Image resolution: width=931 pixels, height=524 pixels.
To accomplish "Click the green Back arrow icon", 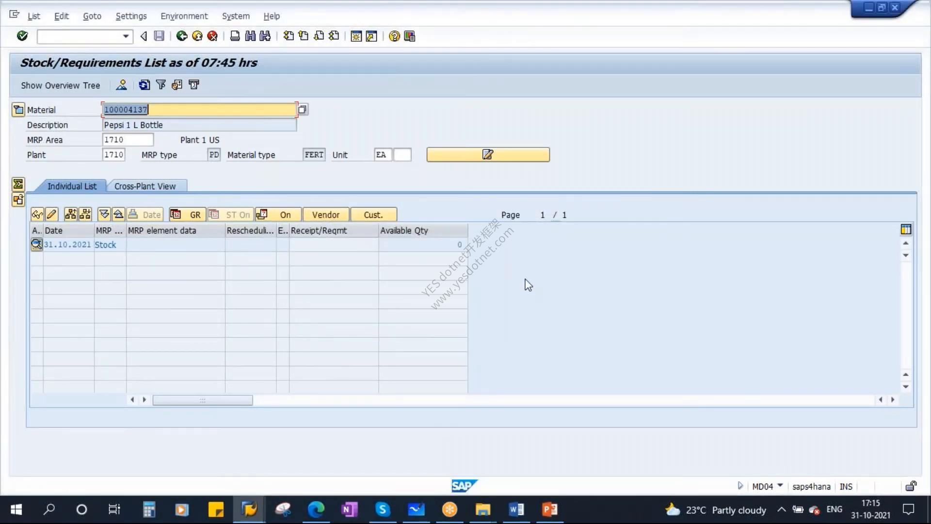I will tap(182, 36).
